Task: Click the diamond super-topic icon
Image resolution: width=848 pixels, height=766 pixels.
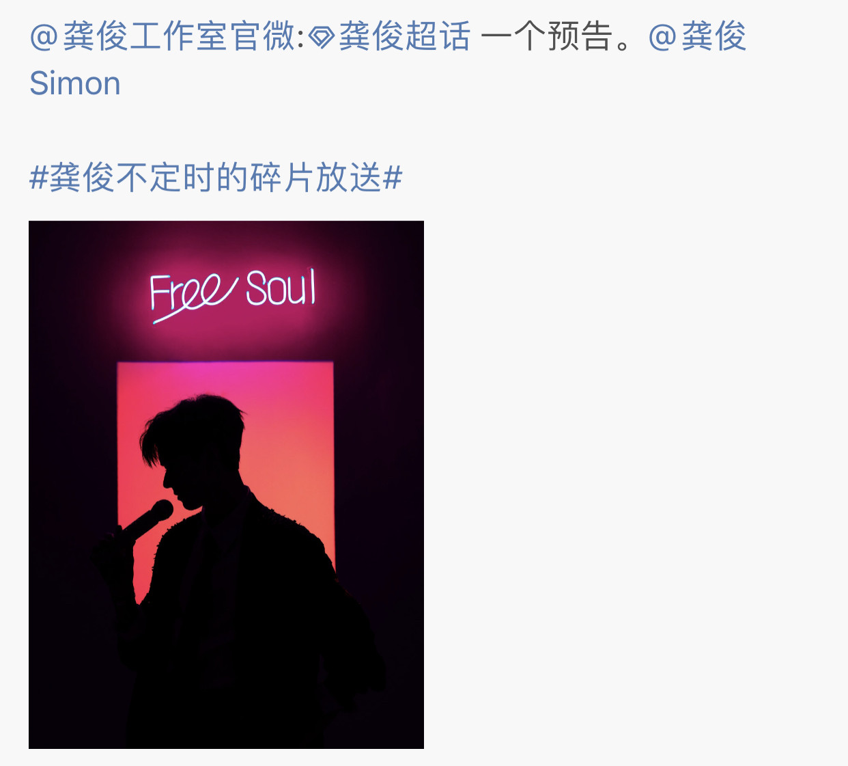Action: click(x=321, y=38)
